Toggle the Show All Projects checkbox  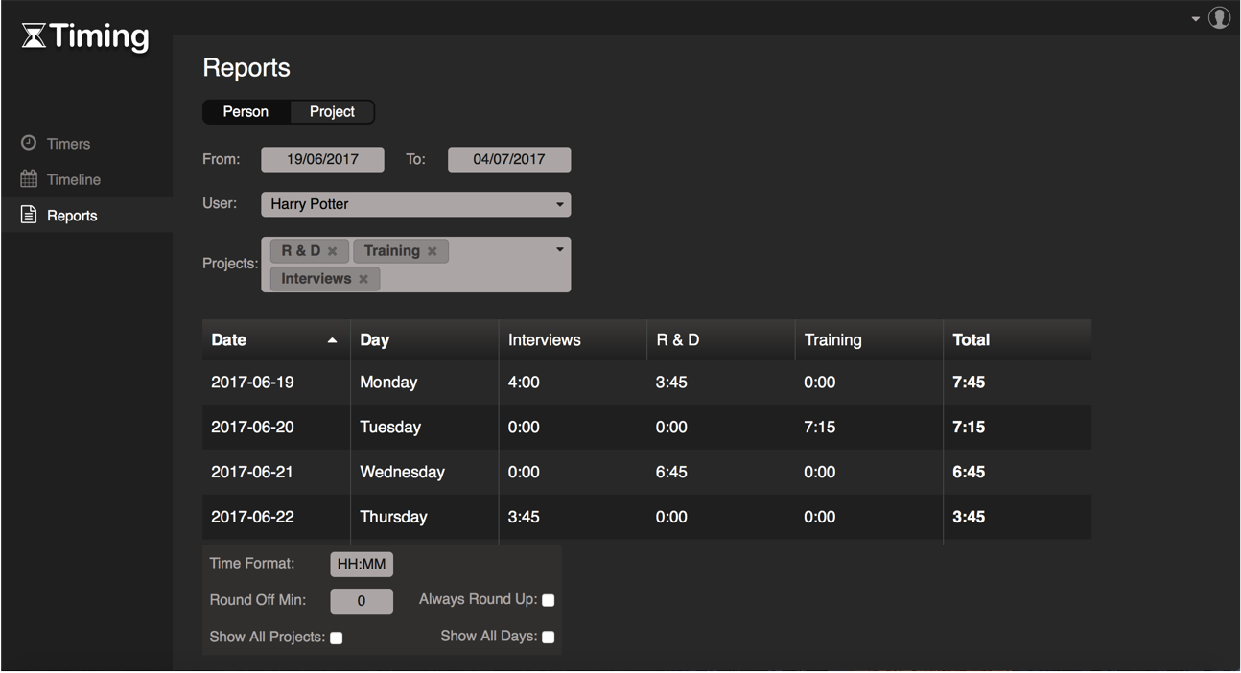(x=337, y=638)
